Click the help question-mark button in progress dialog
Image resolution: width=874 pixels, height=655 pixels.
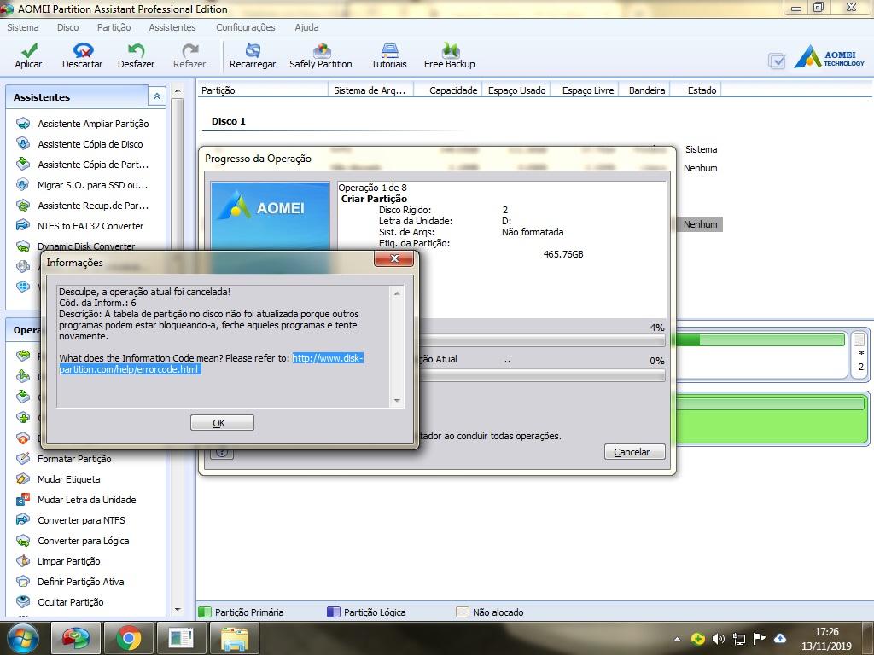[x=222, y=452]
